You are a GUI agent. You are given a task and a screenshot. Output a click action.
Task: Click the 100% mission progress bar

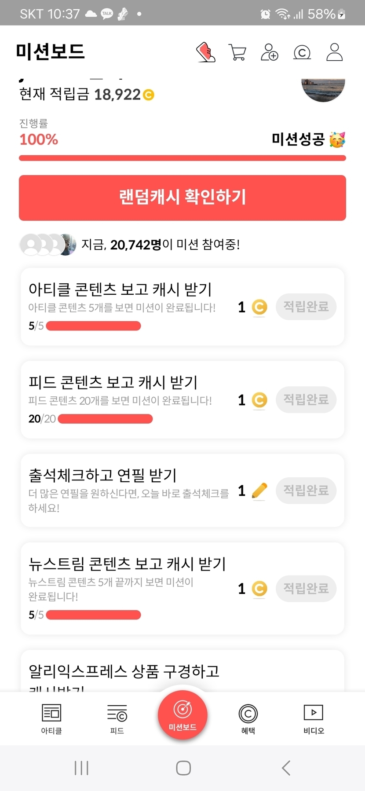pyautogui.click(x=182, y=158)
